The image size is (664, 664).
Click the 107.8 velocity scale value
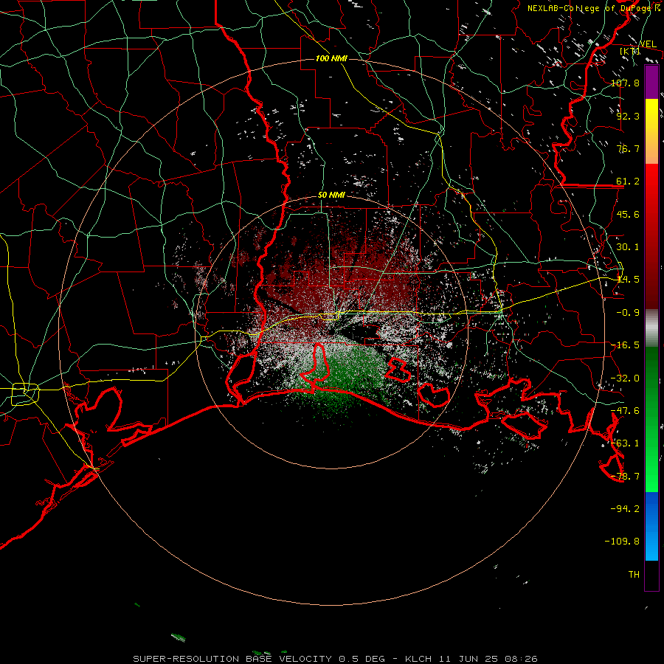pyautogui.click(x=625, y=83)
